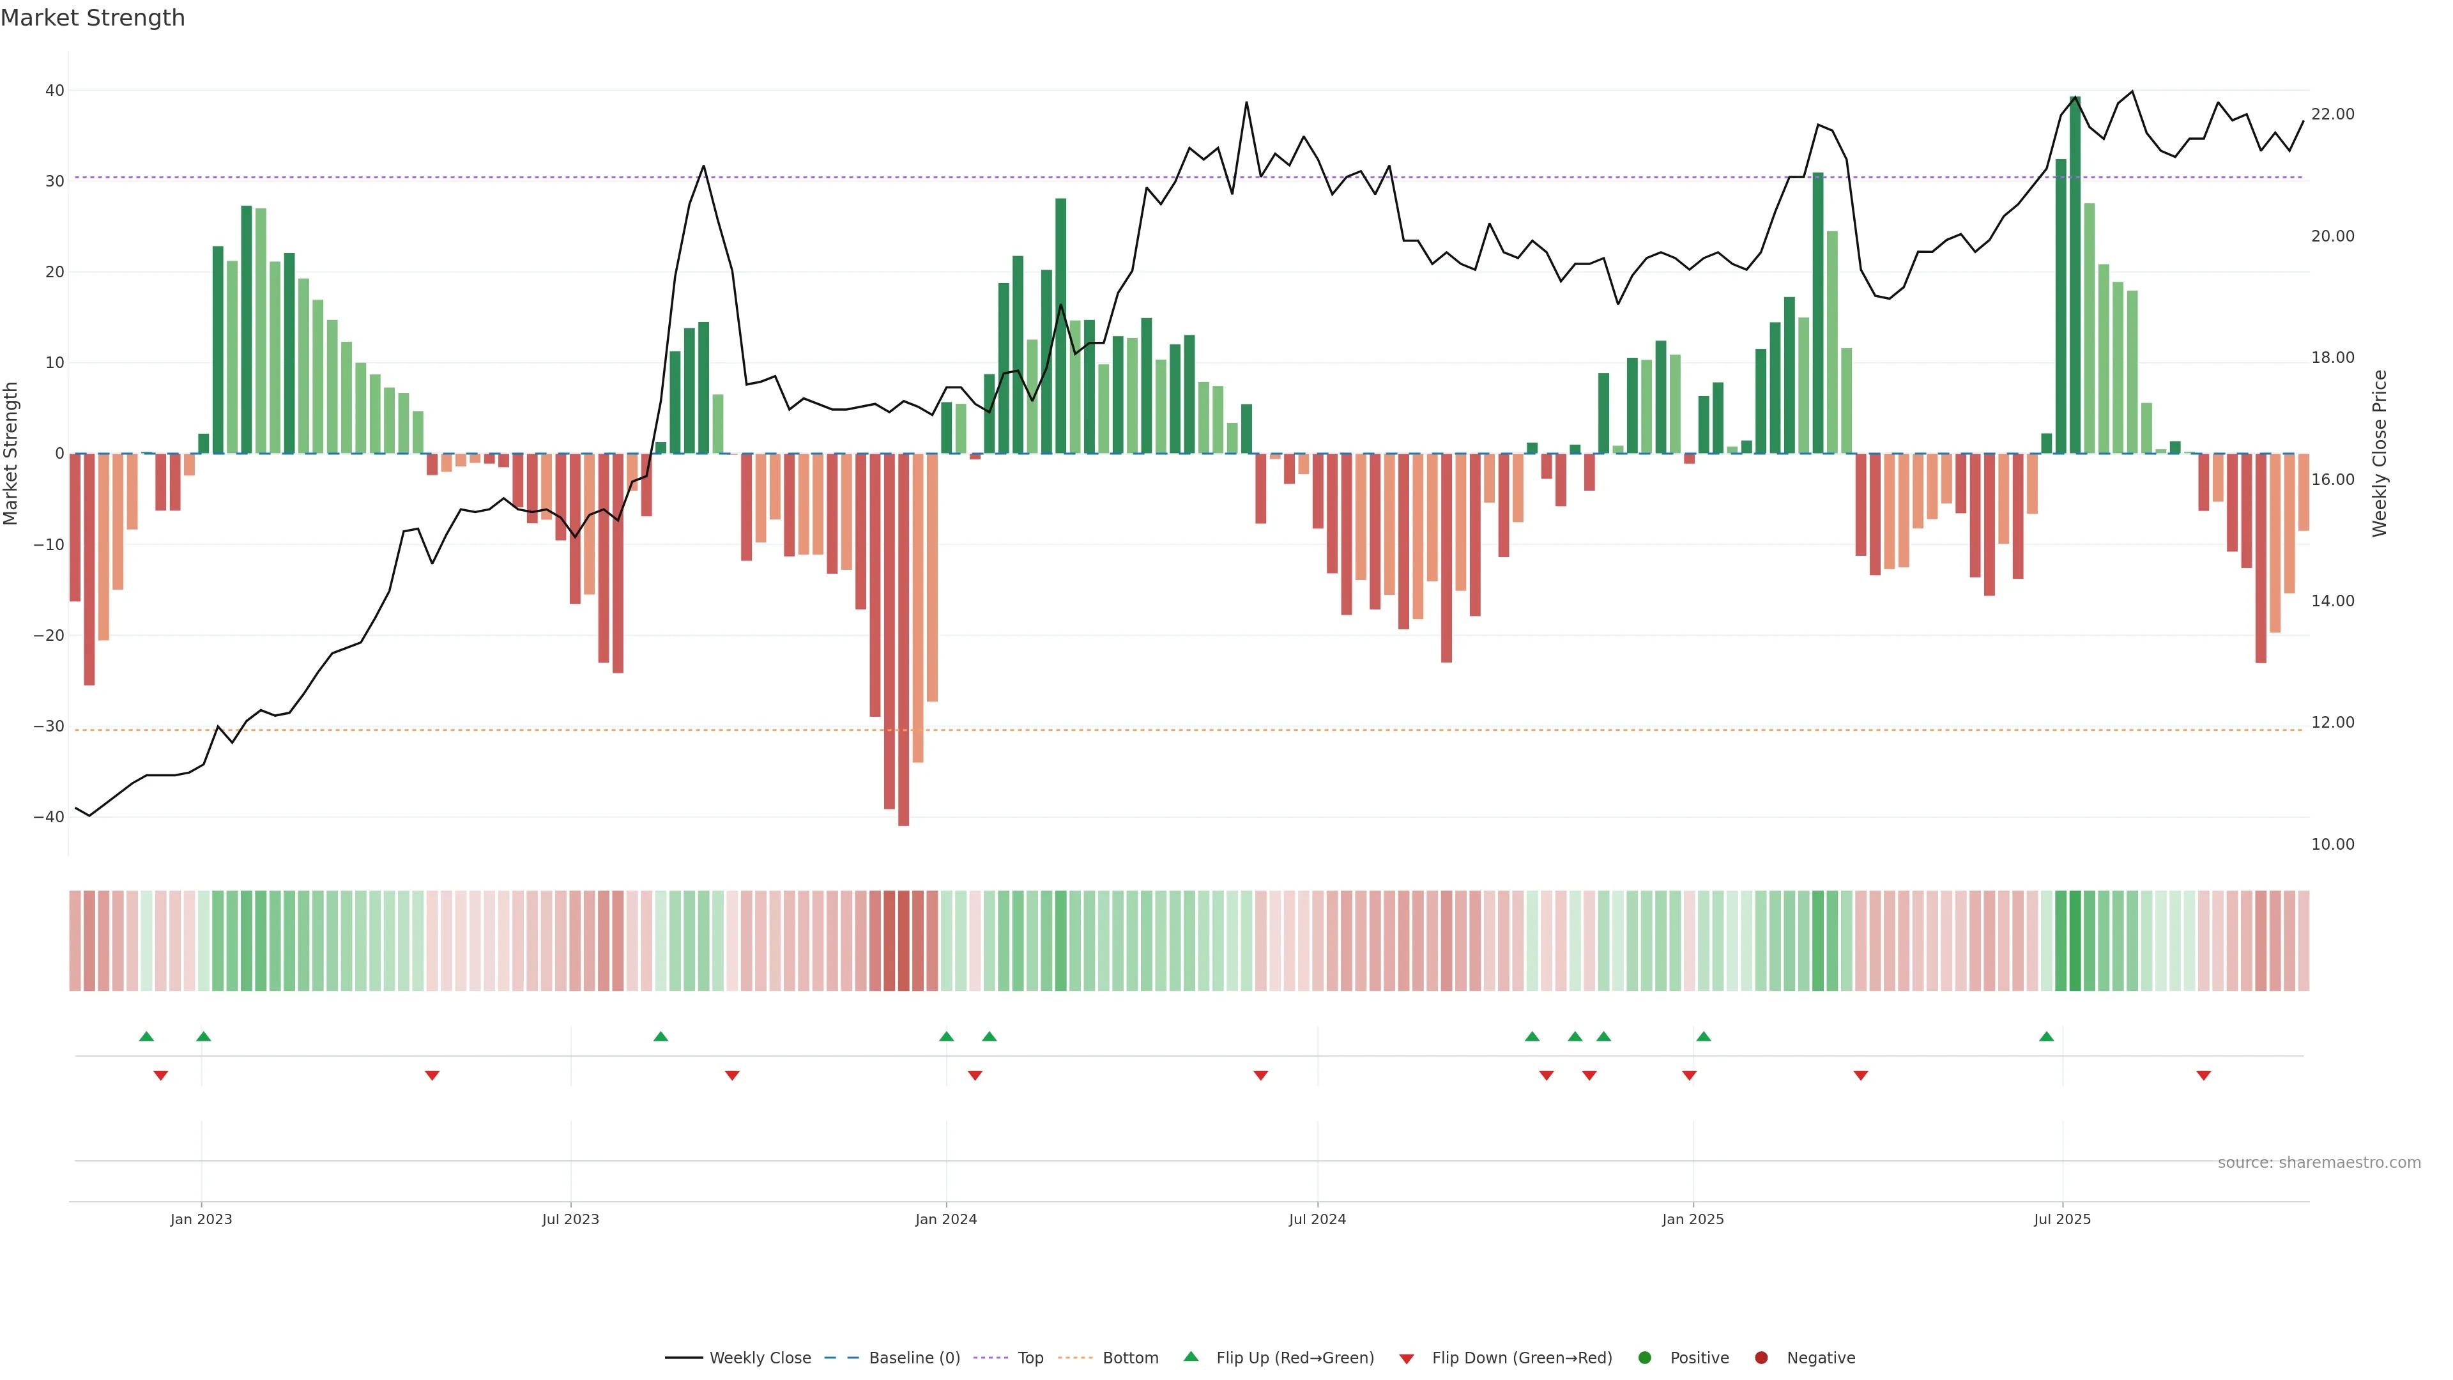Click the green flip-up marker just before Jul 2025
This screenshot has height=1380, width=2453.
(x=2046, y=1036)
